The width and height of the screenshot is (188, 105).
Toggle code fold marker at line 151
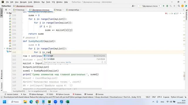click(22, 19)
